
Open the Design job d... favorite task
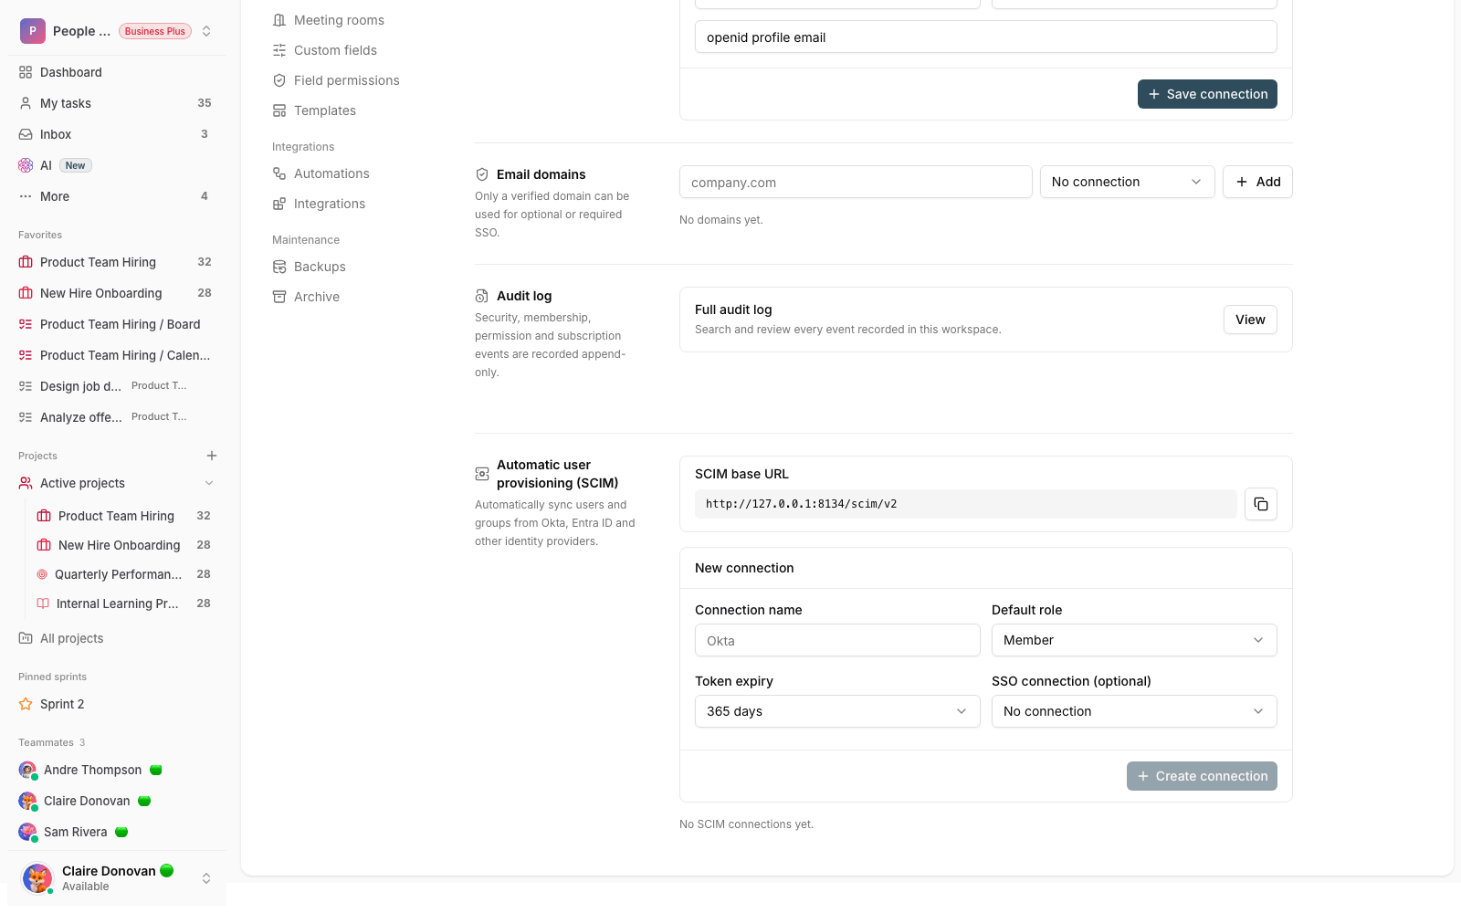coord(117,386)
